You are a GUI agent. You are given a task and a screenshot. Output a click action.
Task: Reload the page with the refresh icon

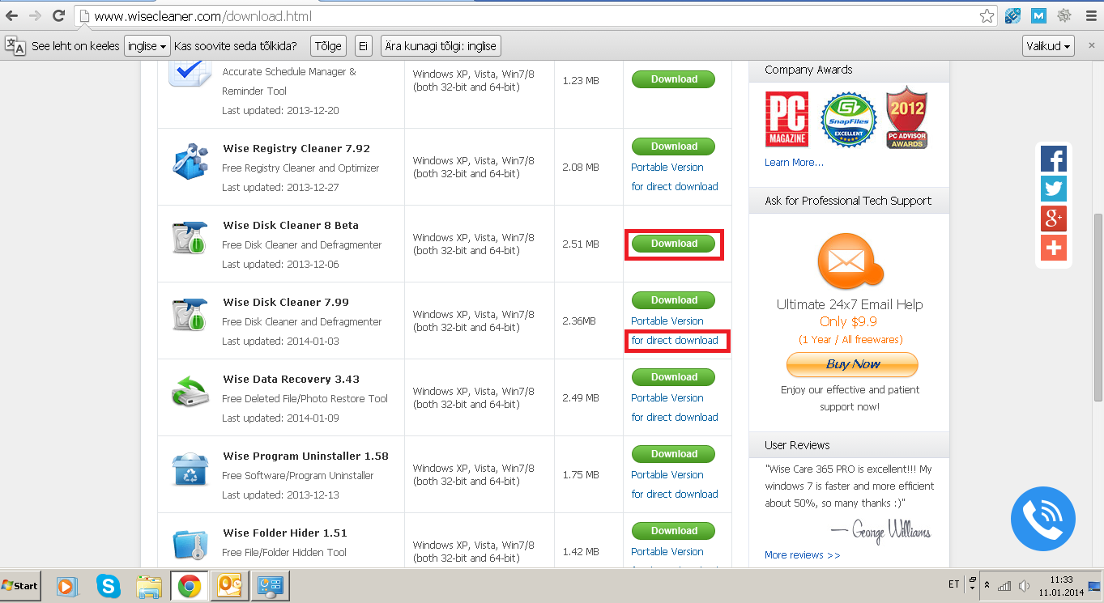tap(59, 15)
